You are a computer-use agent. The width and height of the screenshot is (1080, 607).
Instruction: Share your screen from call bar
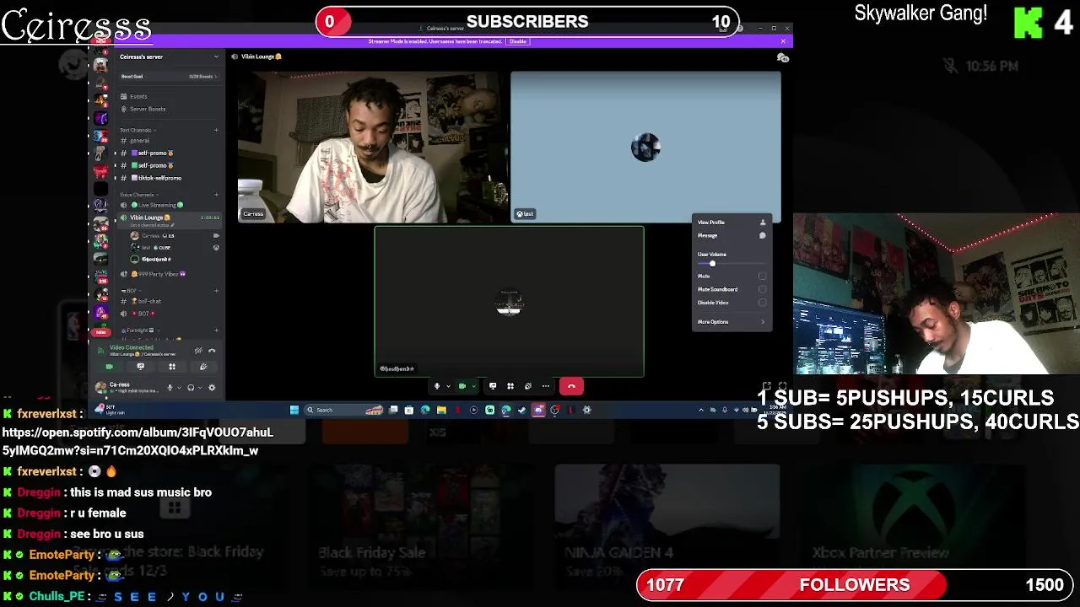[x=493, y=386]
